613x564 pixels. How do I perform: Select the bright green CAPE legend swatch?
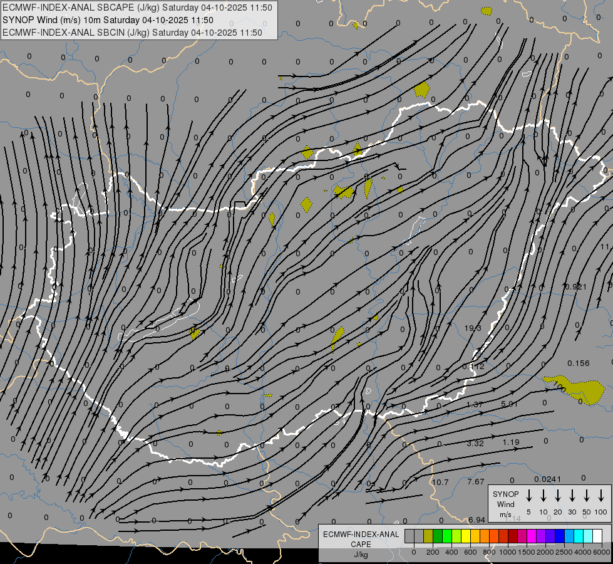click(447, 536)
